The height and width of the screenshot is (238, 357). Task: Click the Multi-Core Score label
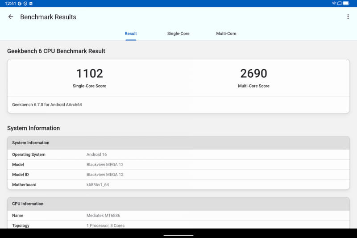pos(253,86)
